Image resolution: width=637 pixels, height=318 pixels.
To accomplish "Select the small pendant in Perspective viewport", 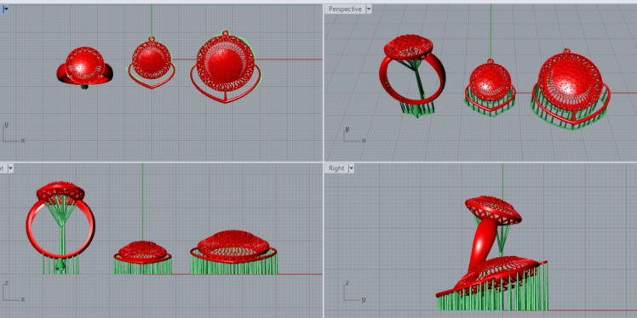I will (491, 88).
